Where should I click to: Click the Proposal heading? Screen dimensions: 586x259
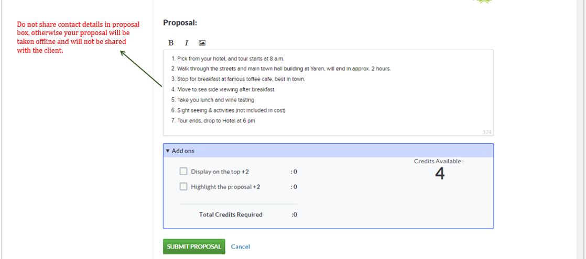[180, 22]
